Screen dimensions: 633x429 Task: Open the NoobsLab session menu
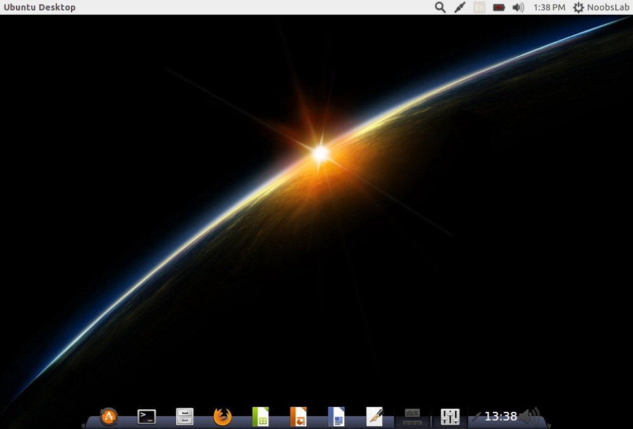[x=601, y=7]
